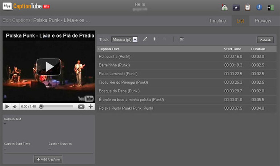Mute the video with speaker icon
Image resolution: width=280 pixels, height=166 pixels.
tap(15, 107)
